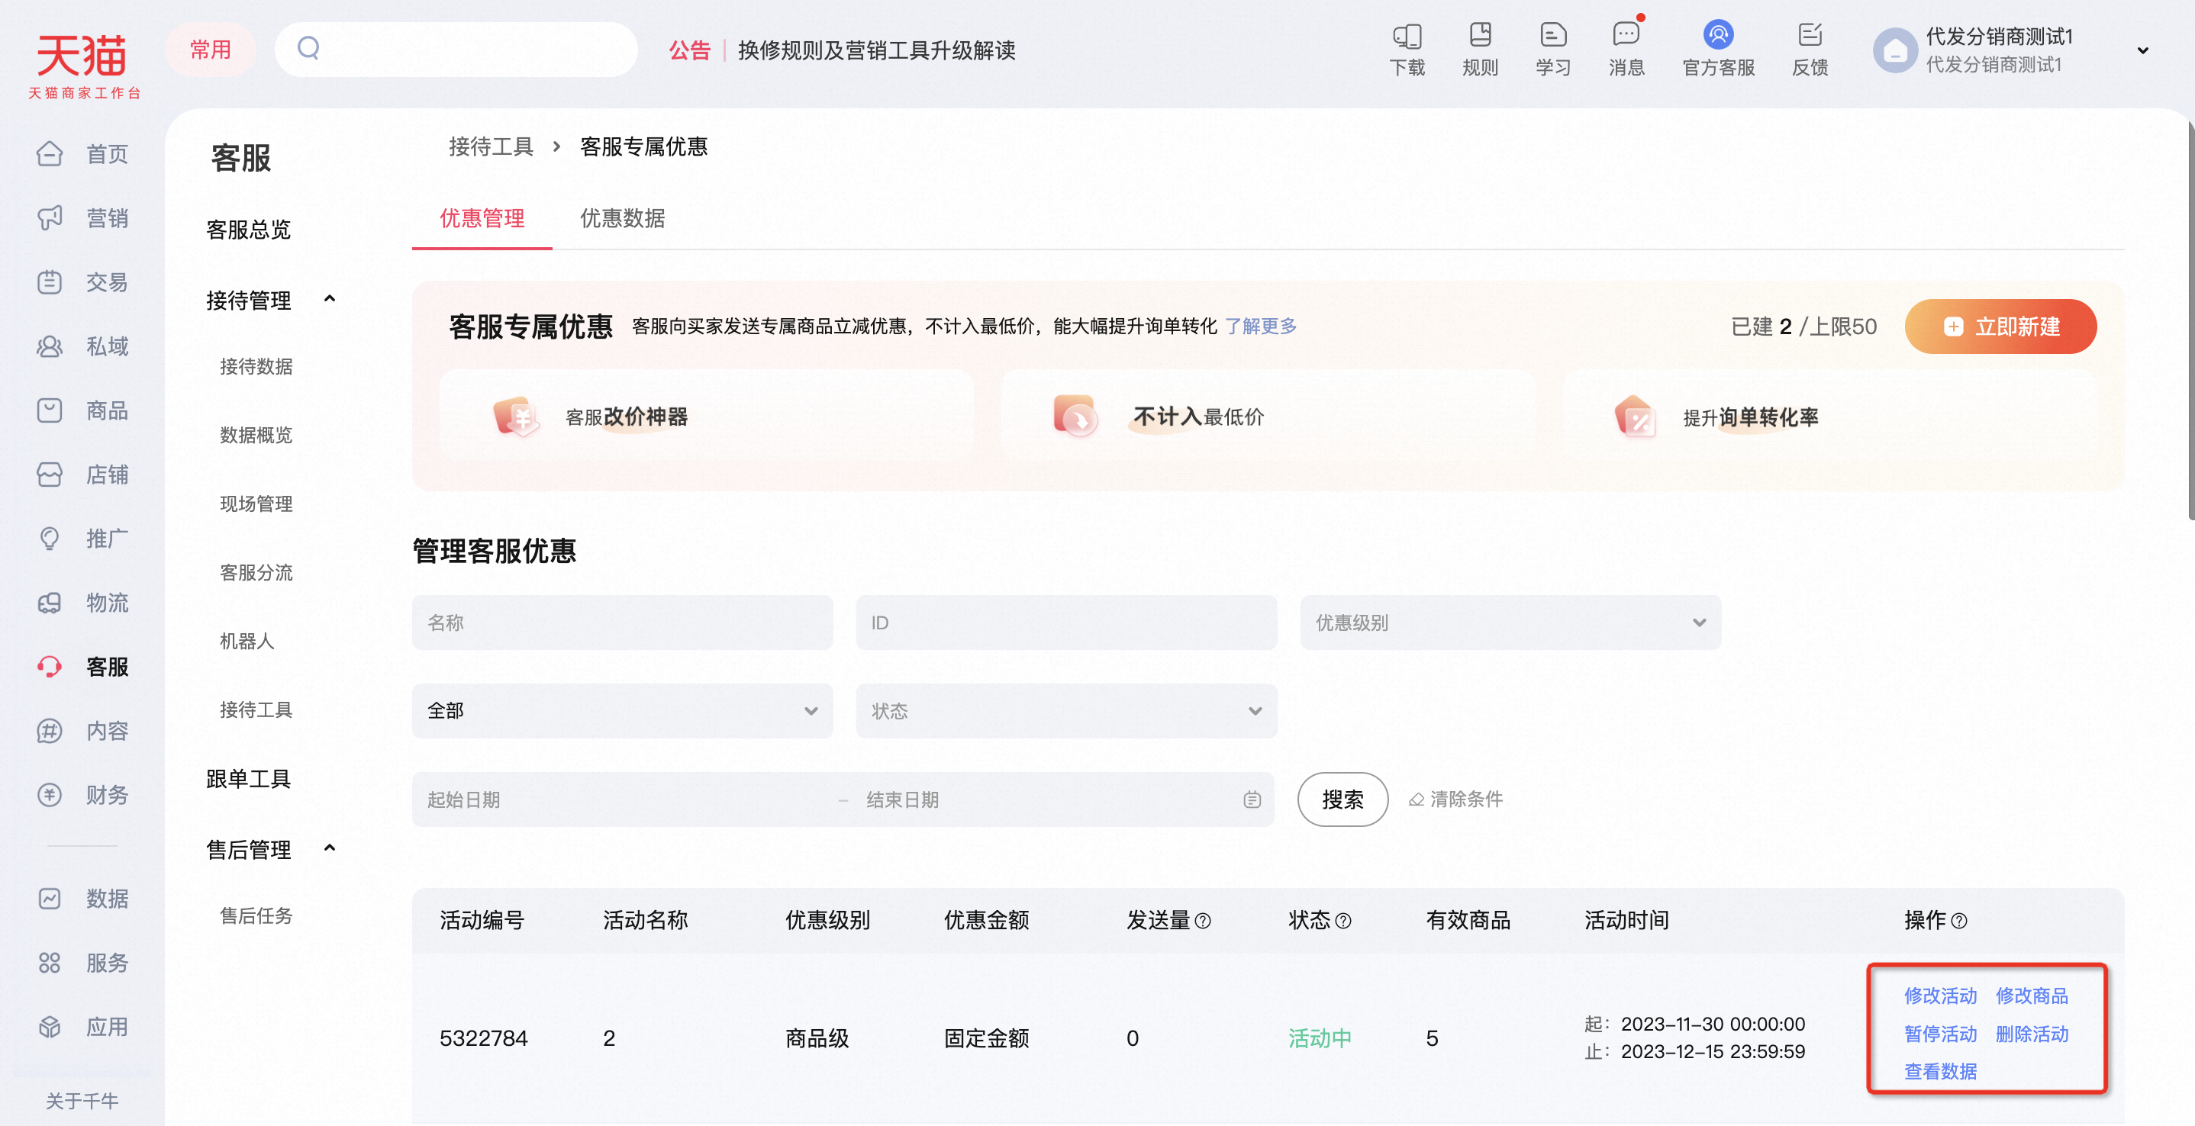Click 查看数据 for activity 5322784
Image resolution: width=2195 pixels, height=1126 pixels.
[1940, 1073]
